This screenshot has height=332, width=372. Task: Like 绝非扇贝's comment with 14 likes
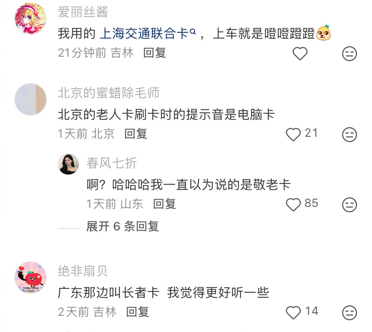[293, 312]
